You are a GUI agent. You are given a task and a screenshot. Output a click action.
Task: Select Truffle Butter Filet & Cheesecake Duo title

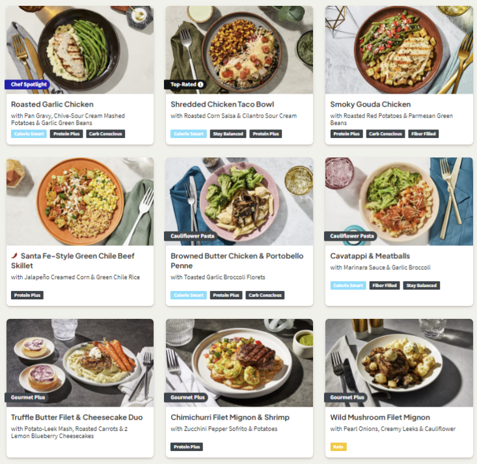click(x=77, y=417)
